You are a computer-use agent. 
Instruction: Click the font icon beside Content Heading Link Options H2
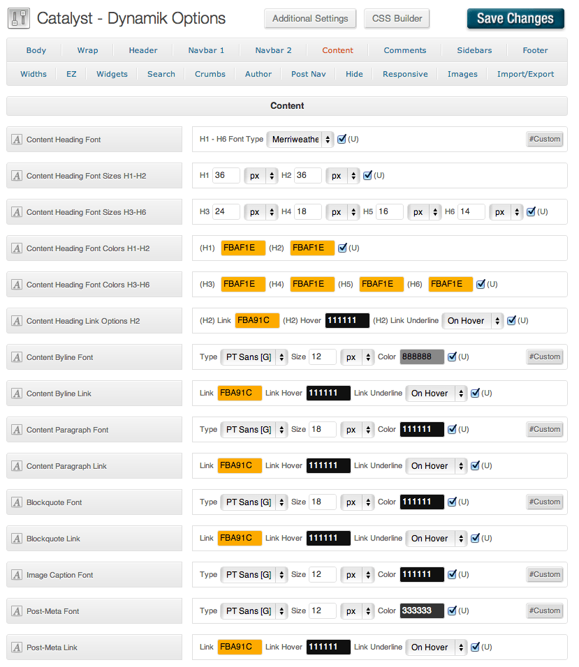[x=17, y=321]
